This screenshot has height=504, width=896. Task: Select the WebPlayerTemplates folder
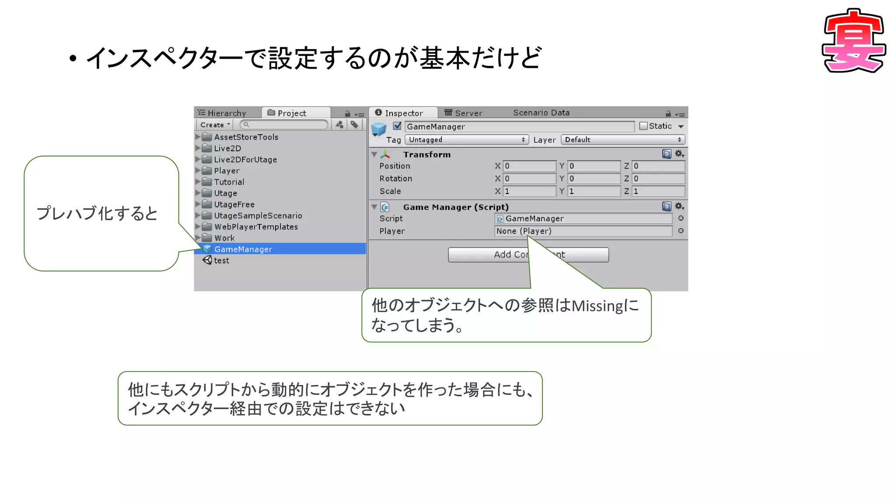tap(280, 227)
